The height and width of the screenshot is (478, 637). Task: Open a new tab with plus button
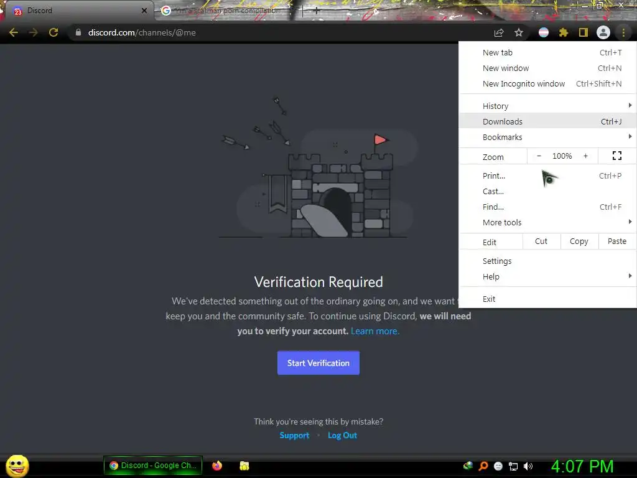tap(317, 11)
